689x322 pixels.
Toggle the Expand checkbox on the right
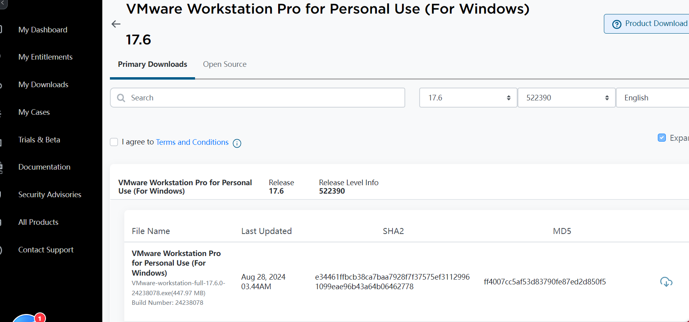click(662, 138)
